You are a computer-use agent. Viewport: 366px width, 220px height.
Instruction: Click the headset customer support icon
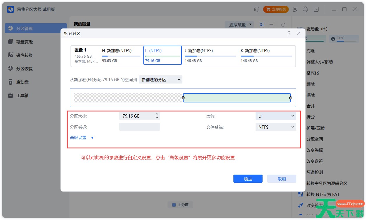[x=256, y=9]
